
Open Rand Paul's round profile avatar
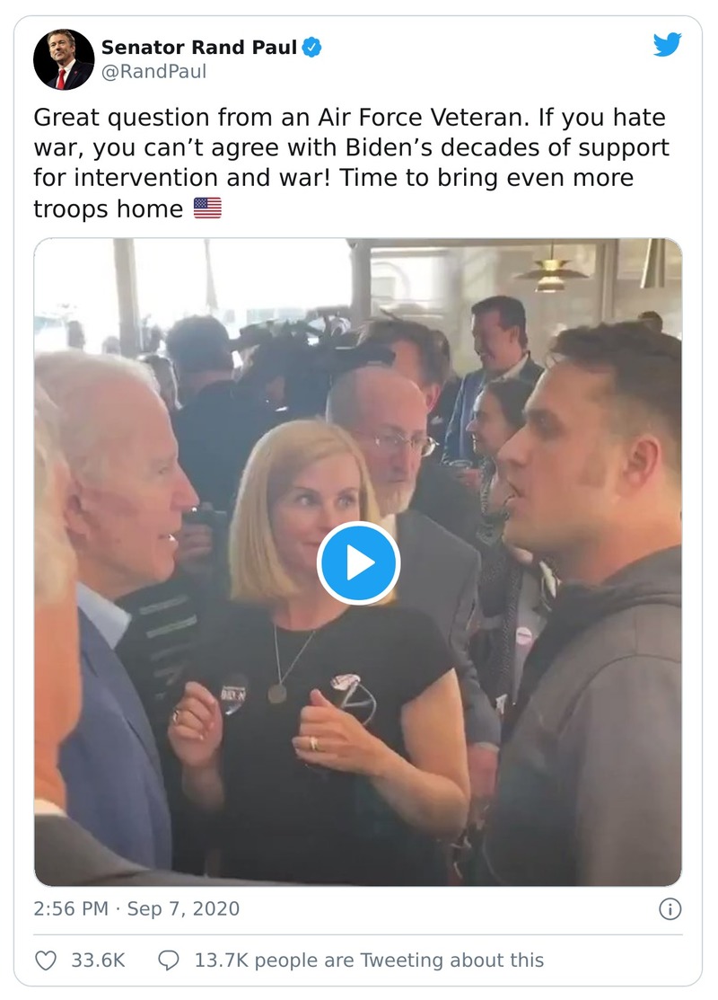(x=64, y=59)
